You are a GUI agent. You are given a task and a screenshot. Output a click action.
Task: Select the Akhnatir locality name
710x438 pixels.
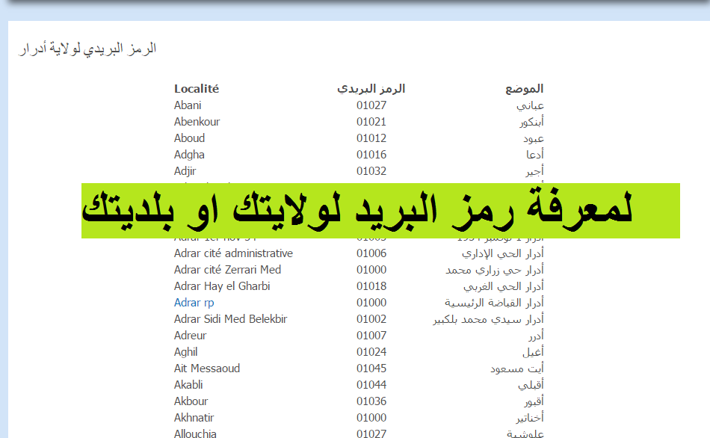[194, 418]
